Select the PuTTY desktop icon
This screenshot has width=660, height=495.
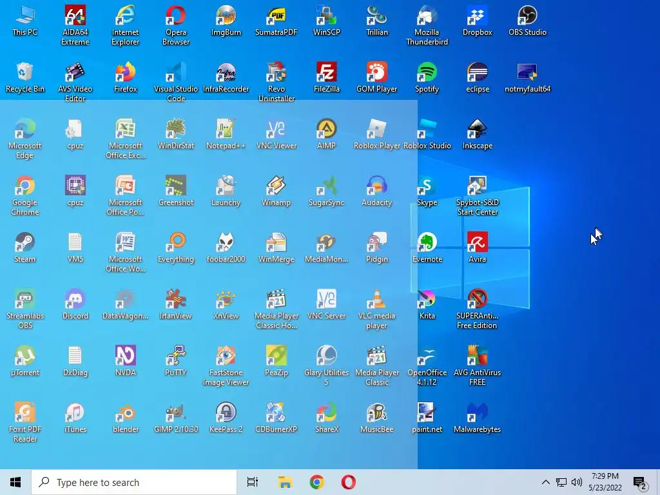[176, 362]
